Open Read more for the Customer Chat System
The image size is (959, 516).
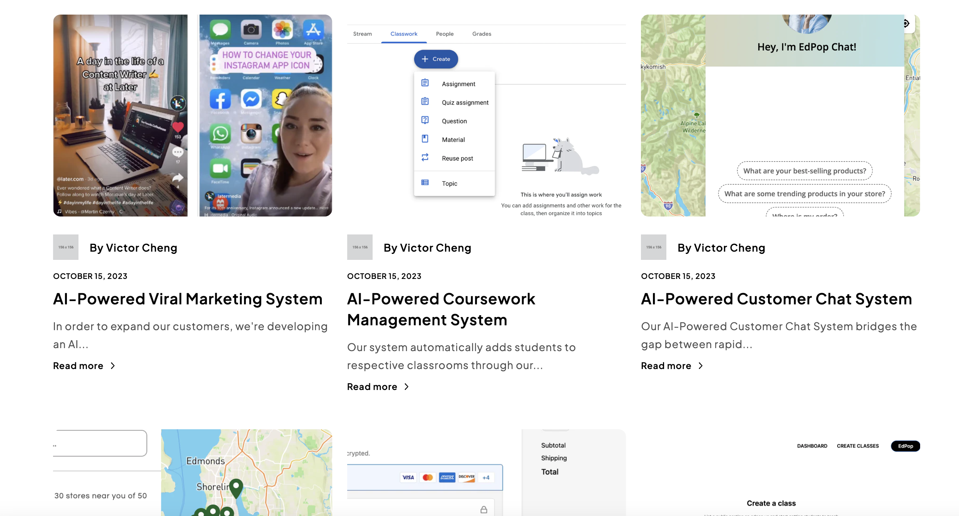pos(666,366)
